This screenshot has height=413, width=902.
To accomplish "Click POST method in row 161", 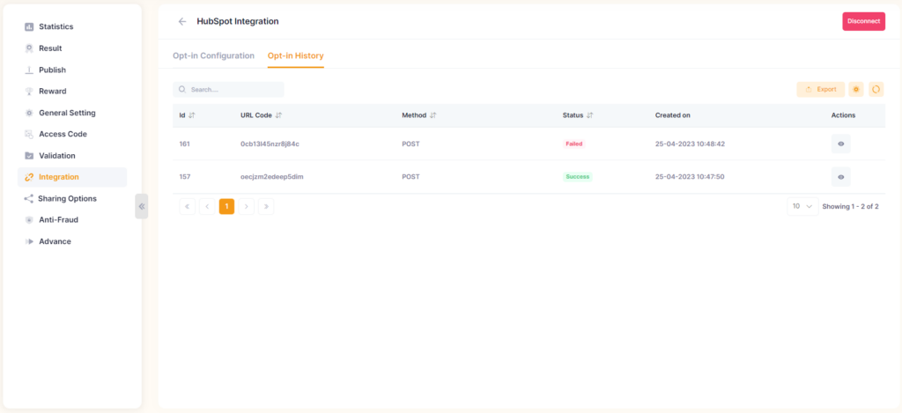I will click(x=410, y=144).
